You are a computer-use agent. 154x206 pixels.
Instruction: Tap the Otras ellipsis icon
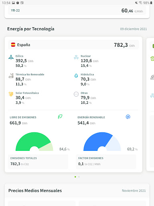[x=76, y=94]
